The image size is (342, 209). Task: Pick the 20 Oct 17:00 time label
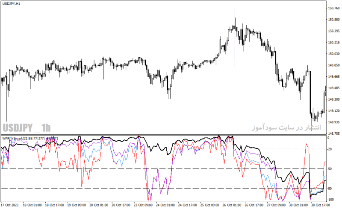(x=121, y=205)
